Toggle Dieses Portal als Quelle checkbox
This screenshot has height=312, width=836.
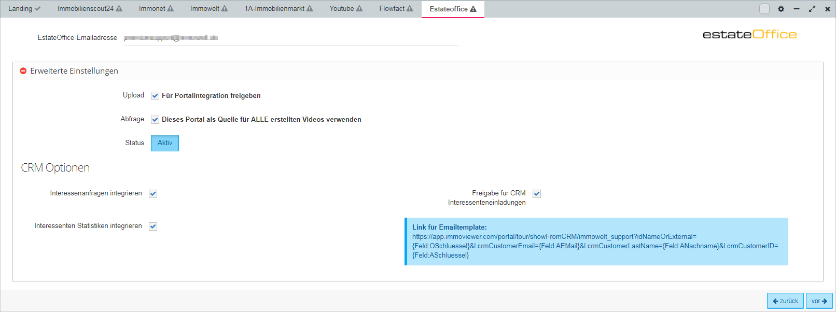click(x=155, y=120)
